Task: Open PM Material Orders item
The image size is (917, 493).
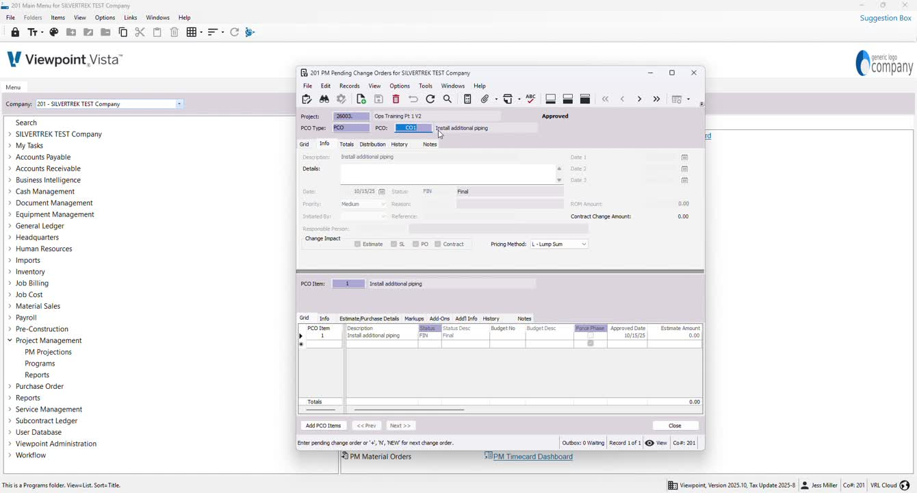Action: coord(380,457)
